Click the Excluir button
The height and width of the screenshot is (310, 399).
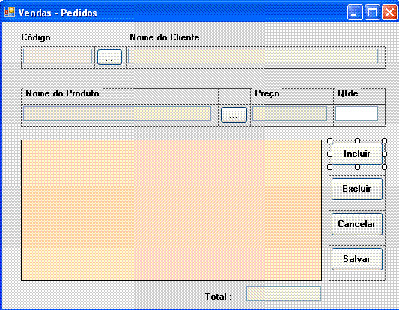click(x=357, y=189)
